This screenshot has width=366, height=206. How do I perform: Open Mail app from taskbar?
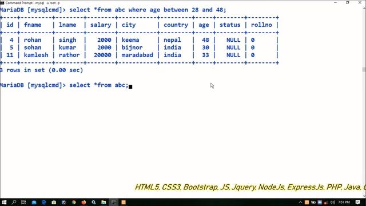pos(34,202)
